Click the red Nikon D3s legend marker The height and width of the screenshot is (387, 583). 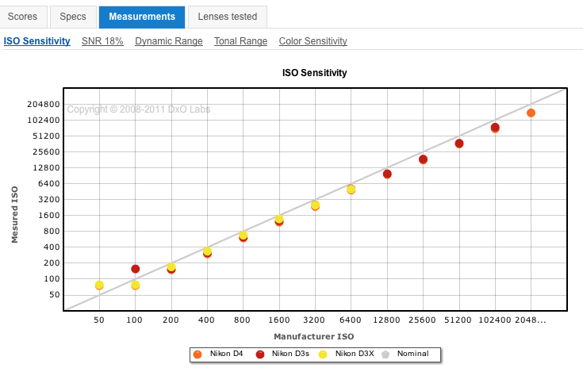click(260, 354)
